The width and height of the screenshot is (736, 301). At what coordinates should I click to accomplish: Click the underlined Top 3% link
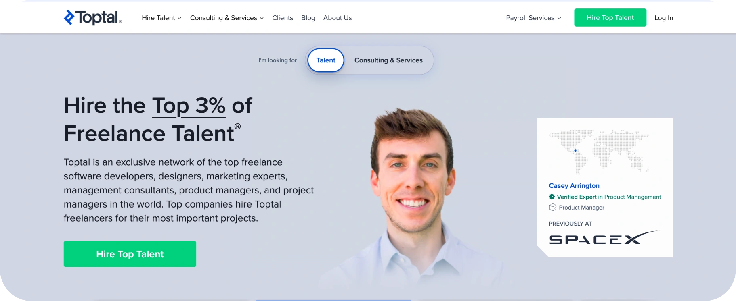click(x=189, y=106)
